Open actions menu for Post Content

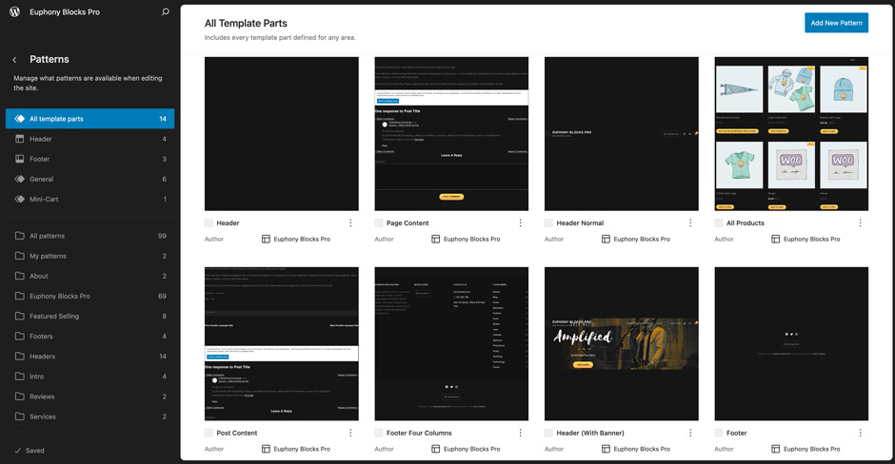350,434
